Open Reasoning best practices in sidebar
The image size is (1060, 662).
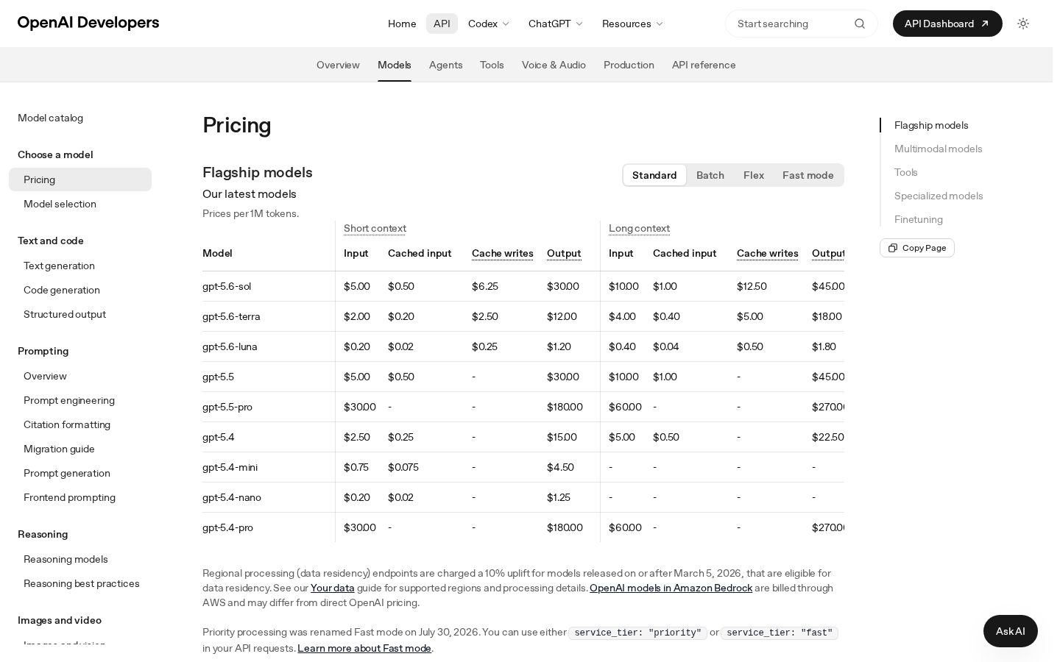tap(80, 583)
